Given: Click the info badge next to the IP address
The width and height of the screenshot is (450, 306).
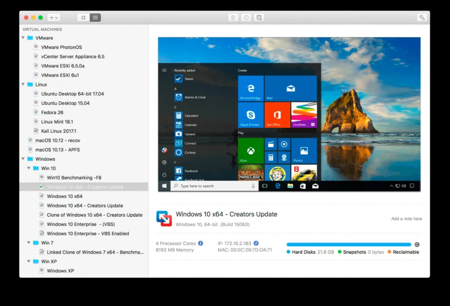Looking at the screenshot, I should click(256, 243).
